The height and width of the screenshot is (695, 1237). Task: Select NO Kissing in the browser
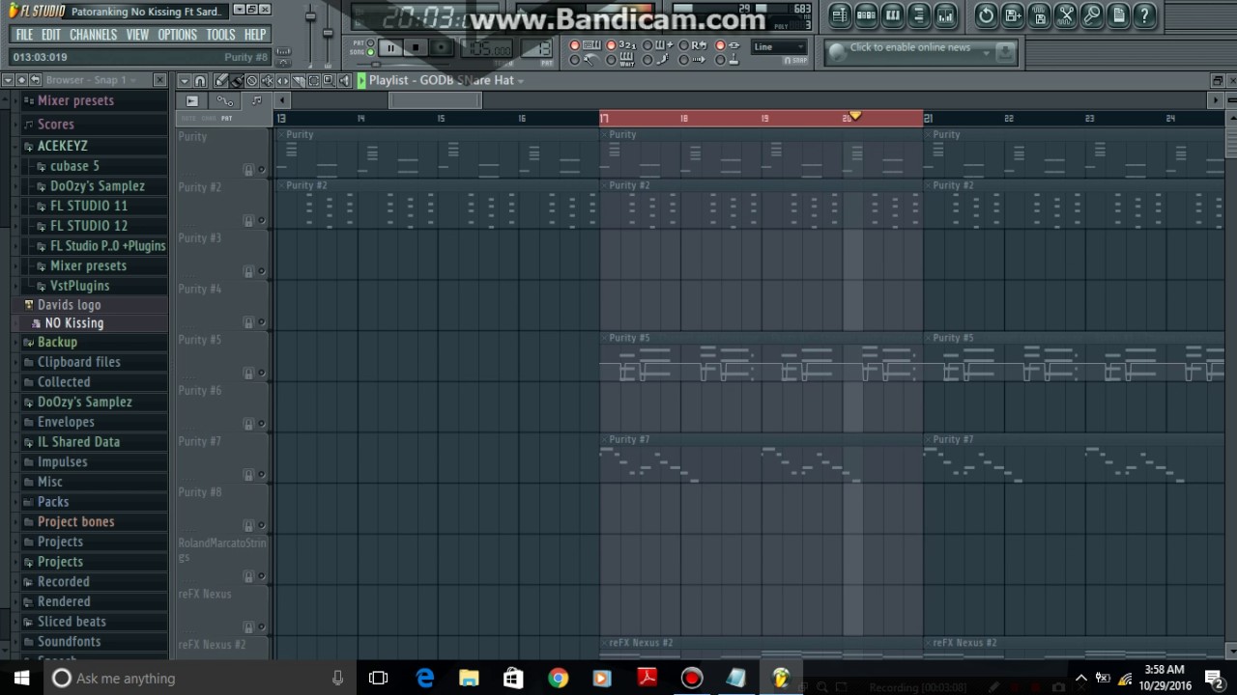click(x=74, y=323)
